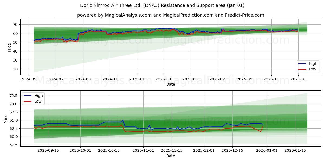Click the 2024-07 tick label
Screen dimensions: 325x162
coord(56,79)
